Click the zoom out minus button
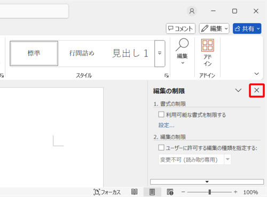This screenshot has height=197, width=267. click(183, 192)
